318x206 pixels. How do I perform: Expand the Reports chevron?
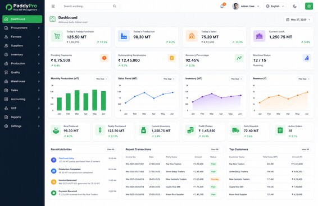click(39, 117)
